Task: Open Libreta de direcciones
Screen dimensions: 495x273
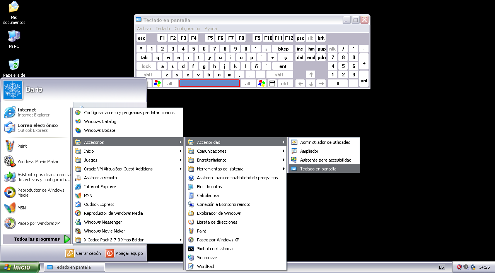Action: coord(236,222)
